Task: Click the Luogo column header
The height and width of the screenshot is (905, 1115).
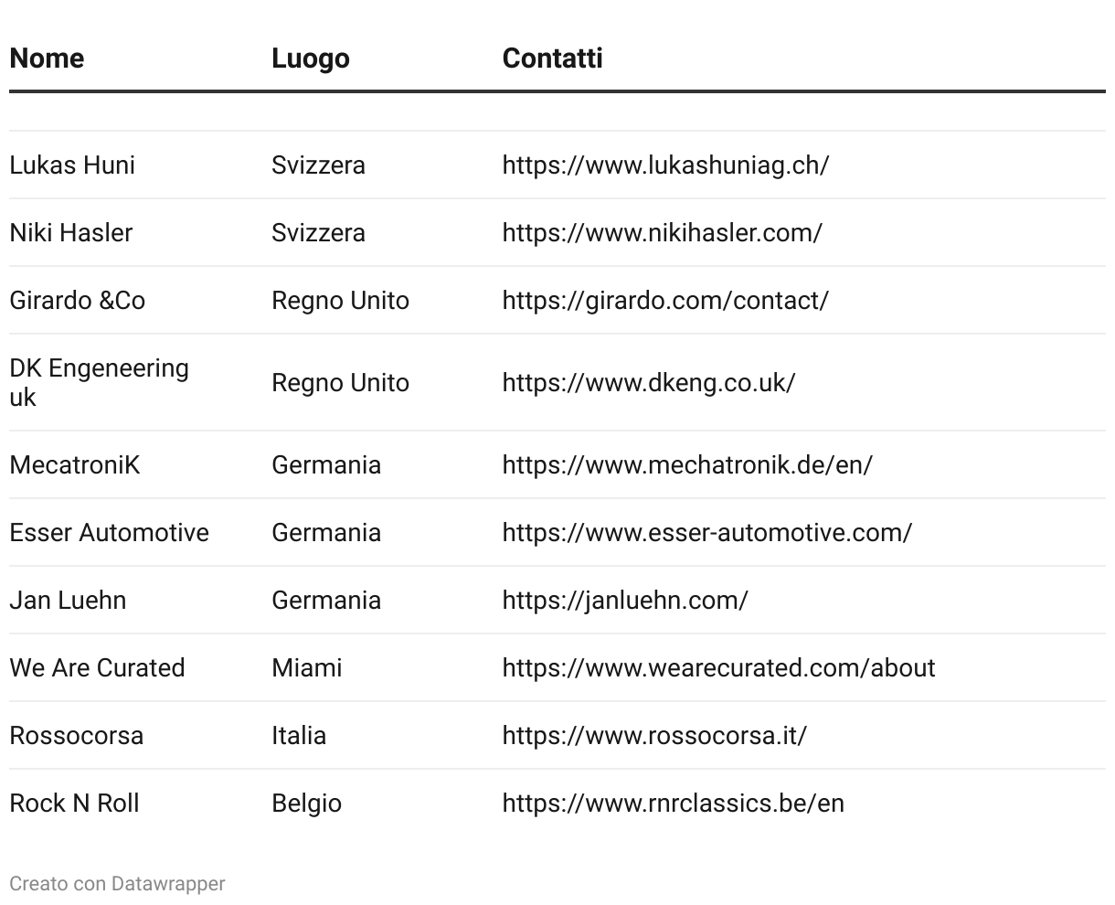Action: [311, 59]
